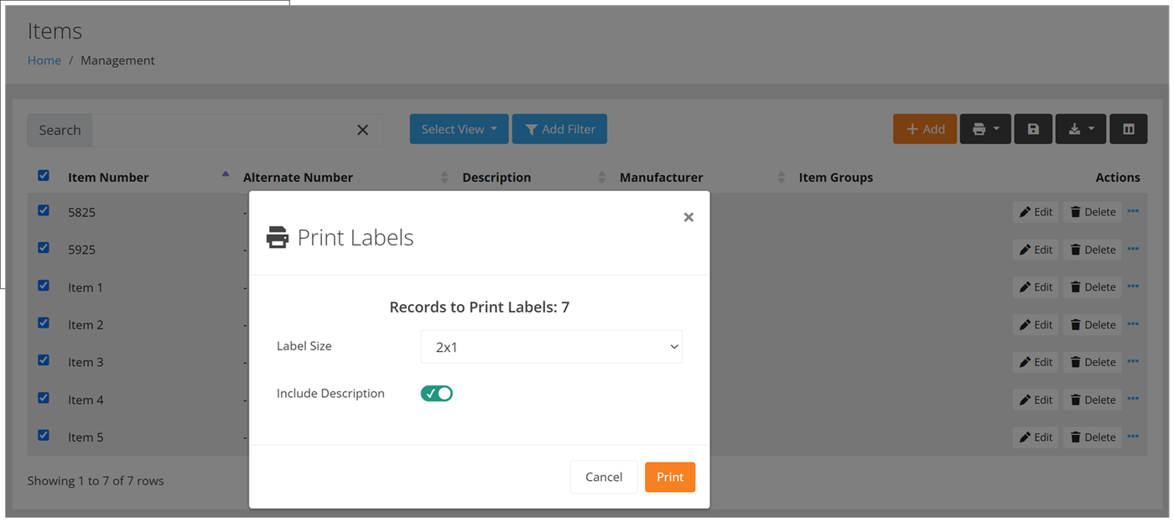The width and height of the screenshot is (1174, 522).
Task: Click 'Records to Print Labels: 7' text
Action: coord(480,308)
